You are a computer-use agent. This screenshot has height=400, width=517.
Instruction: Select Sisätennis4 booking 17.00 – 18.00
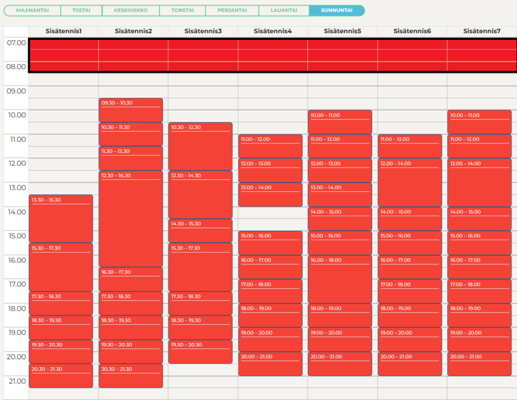271,291
